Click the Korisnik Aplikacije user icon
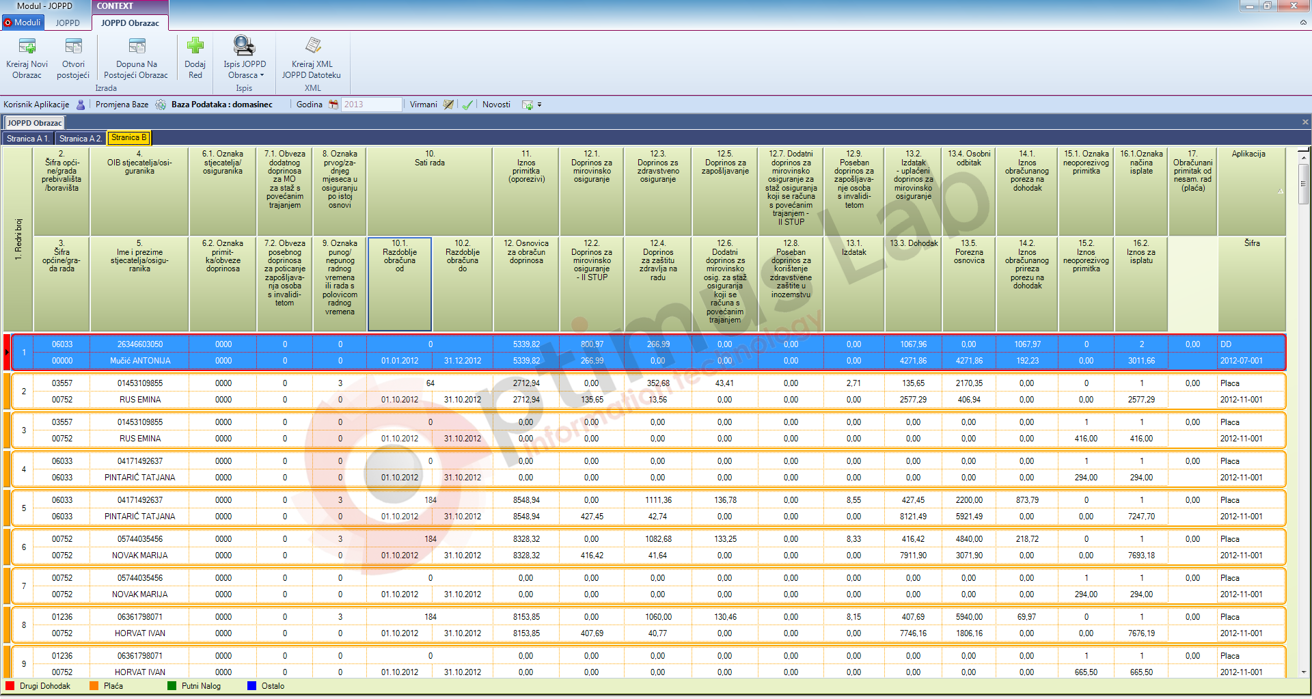Screen dimensions: 1312x699 click(x=81, y=105)
